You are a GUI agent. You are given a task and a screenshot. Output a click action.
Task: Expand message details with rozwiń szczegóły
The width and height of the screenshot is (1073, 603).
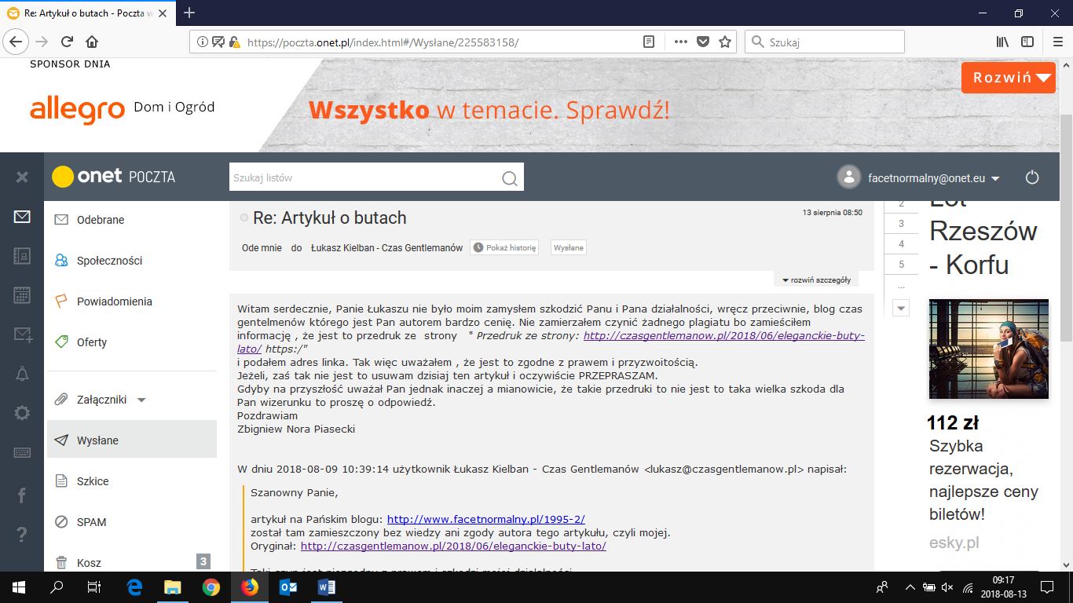pos(816,280)
